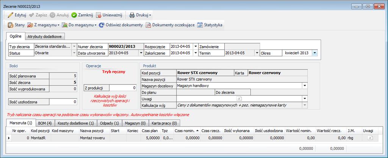Select the BOM (4) tab
The height and width of the screenshot is (158, 388).
point(45,123)
